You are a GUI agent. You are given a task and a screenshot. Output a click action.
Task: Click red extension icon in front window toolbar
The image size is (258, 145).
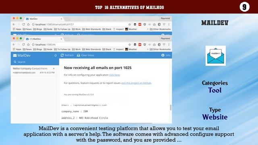point(140,45)
